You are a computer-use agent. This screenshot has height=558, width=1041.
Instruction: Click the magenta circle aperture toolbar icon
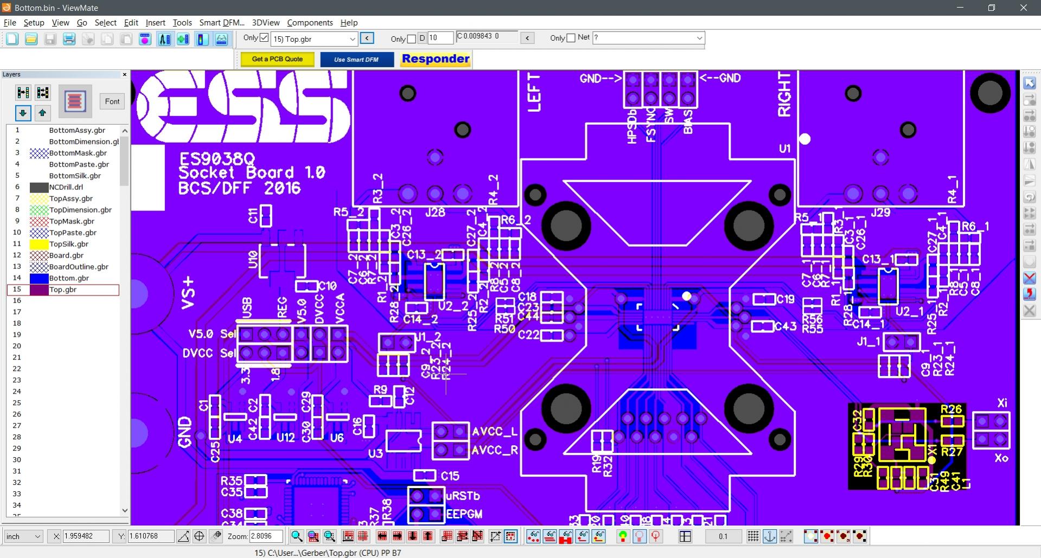[x=145, y=39]
